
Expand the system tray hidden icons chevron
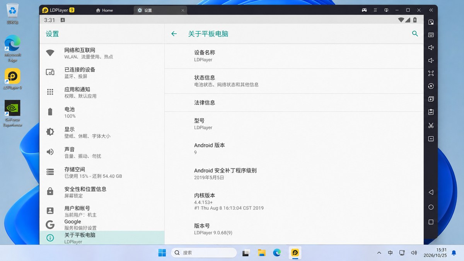point(379,253)
